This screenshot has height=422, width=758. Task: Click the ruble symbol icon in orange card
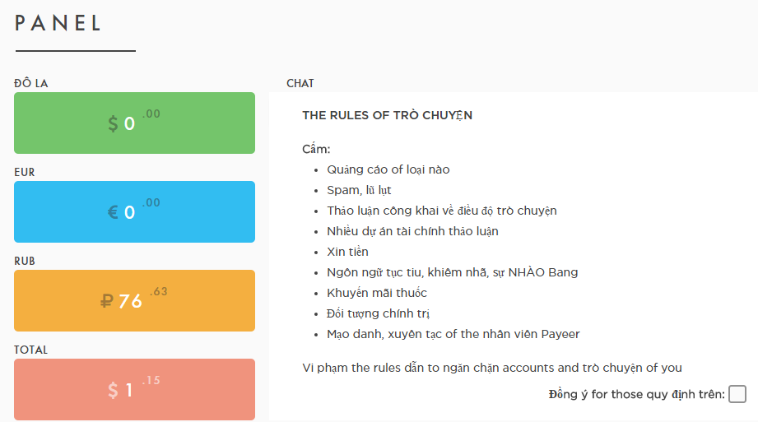pos(107,302)
